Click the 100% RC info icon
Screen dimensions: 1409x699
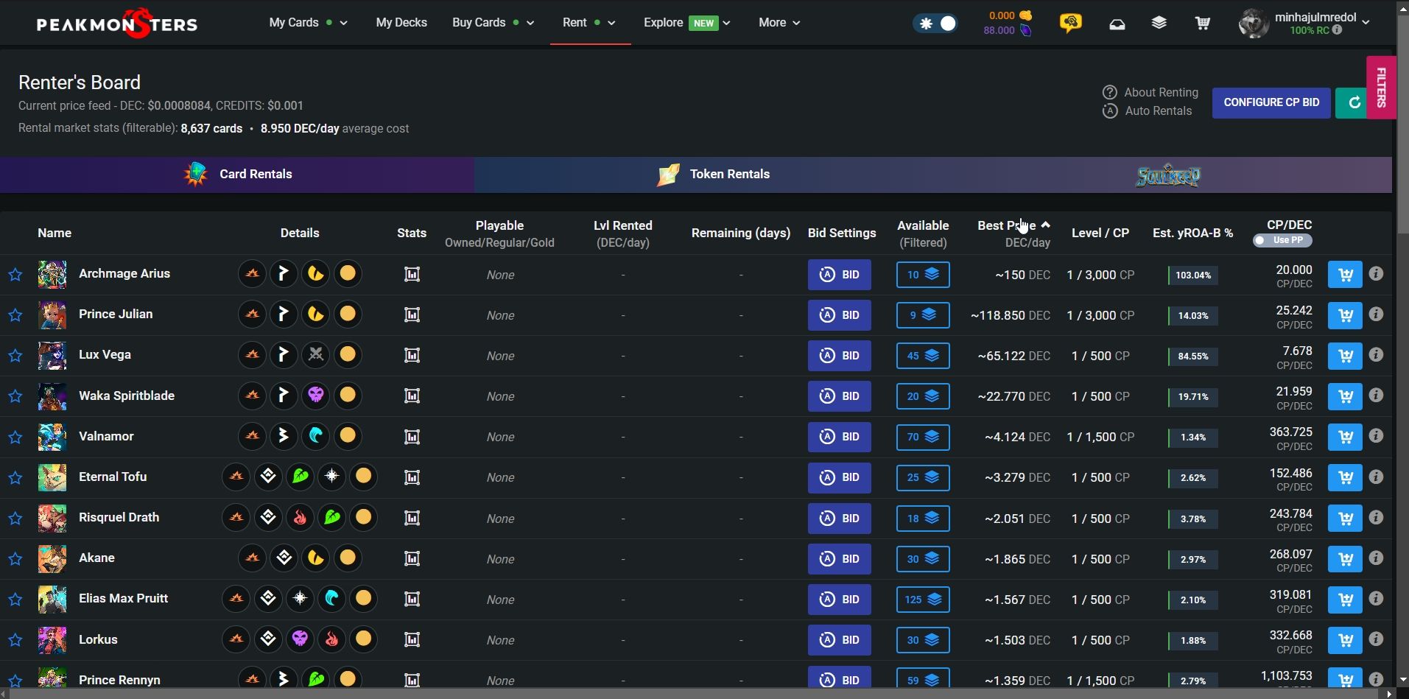click(1337, 30)
